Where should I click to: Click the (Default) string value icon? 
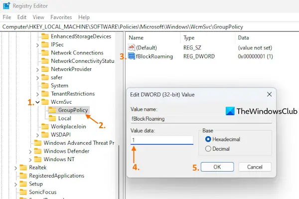(132, 47)
